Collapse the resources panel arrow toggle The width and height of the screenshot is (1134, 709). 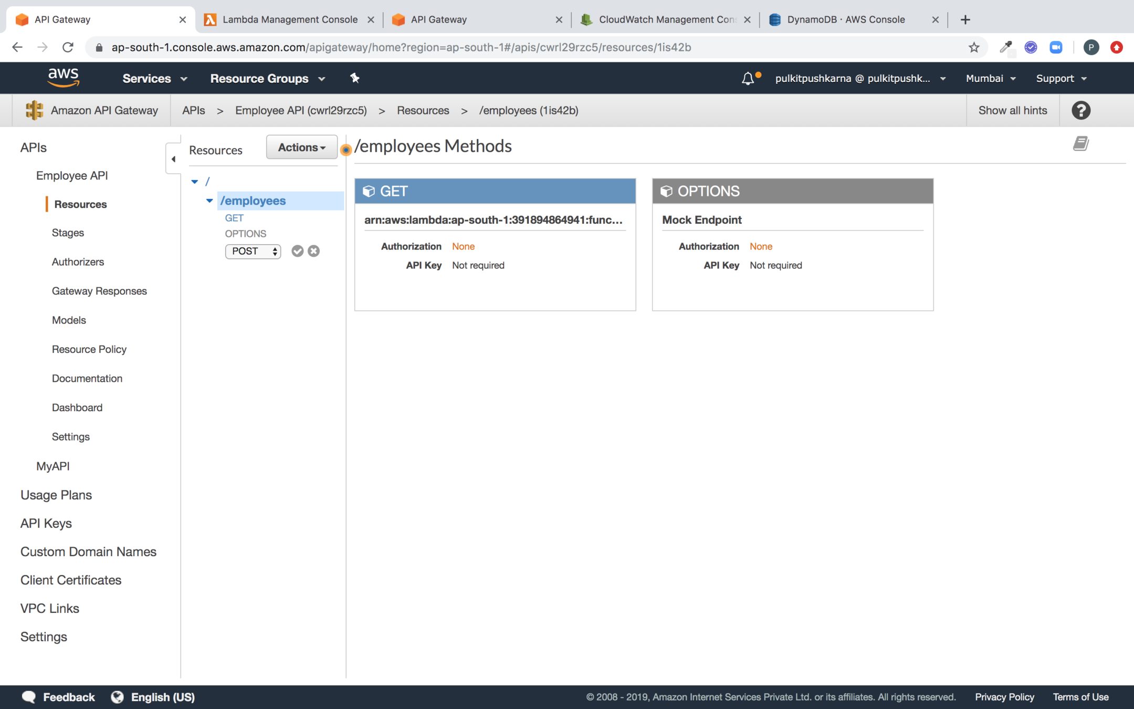click(173, 159)
